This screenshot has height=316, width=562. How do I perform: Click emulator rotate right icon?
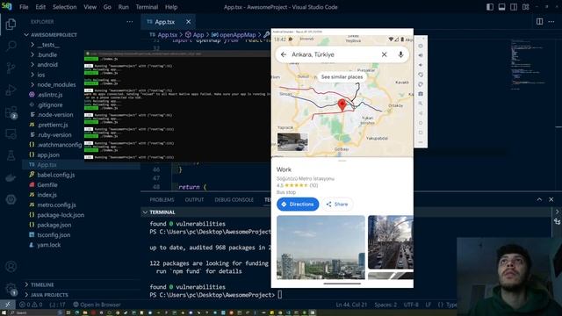pyautogui.click(x=421, y=84)
